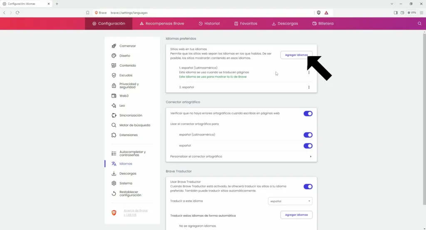
Task: Open the Leo star icon
Action: coord(114,105)
